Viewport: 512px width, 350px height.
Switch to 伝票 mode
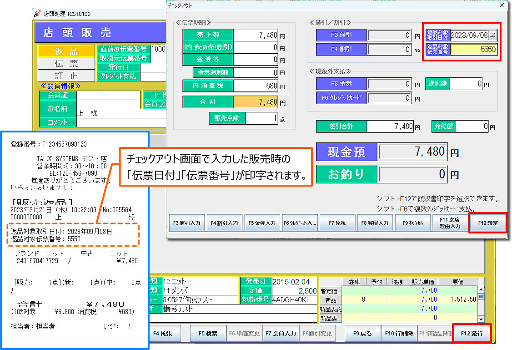[x=66, y=63]
